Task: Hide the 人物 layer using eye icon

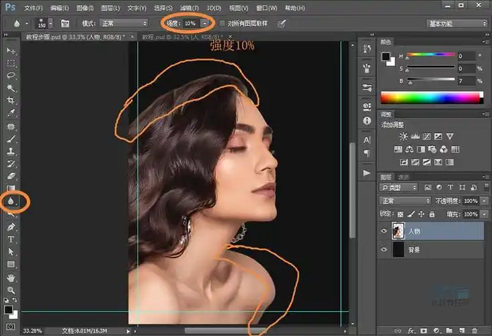Action: [x=384, y=231]
